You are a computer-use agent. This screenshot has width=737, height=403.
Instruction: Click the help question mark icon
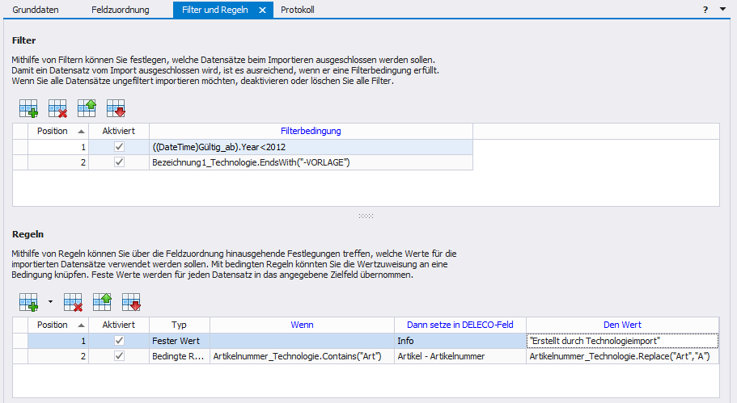coord(706,10)
